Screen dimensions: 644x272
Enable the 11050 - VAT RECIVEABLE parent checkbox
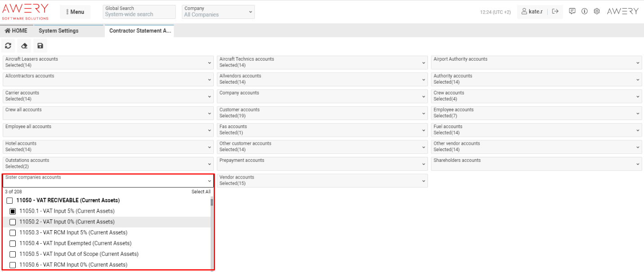[x=9, y=201]
